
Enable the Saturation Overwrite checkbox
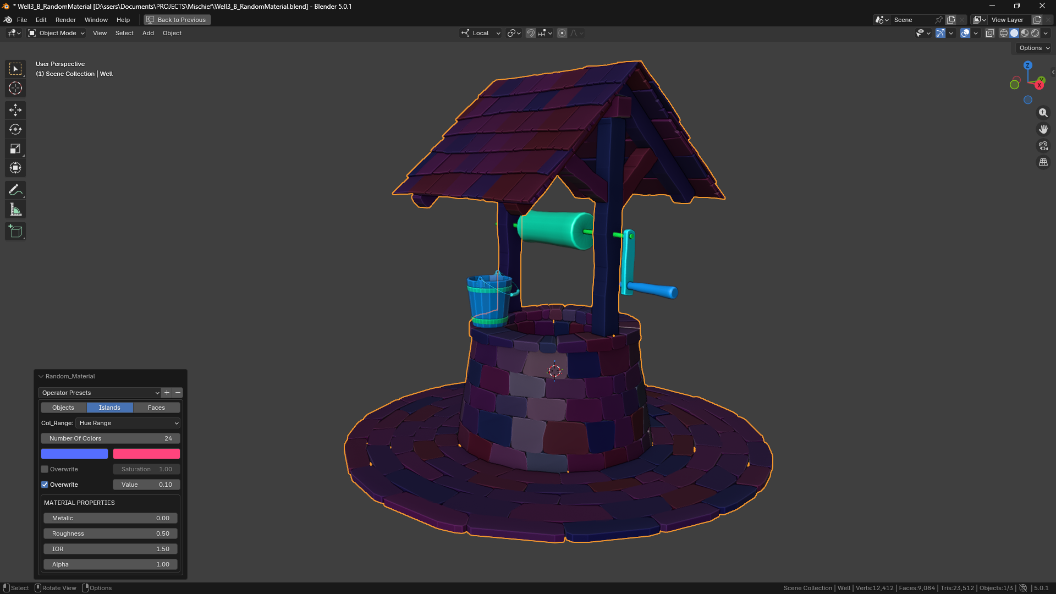(45, 469)
